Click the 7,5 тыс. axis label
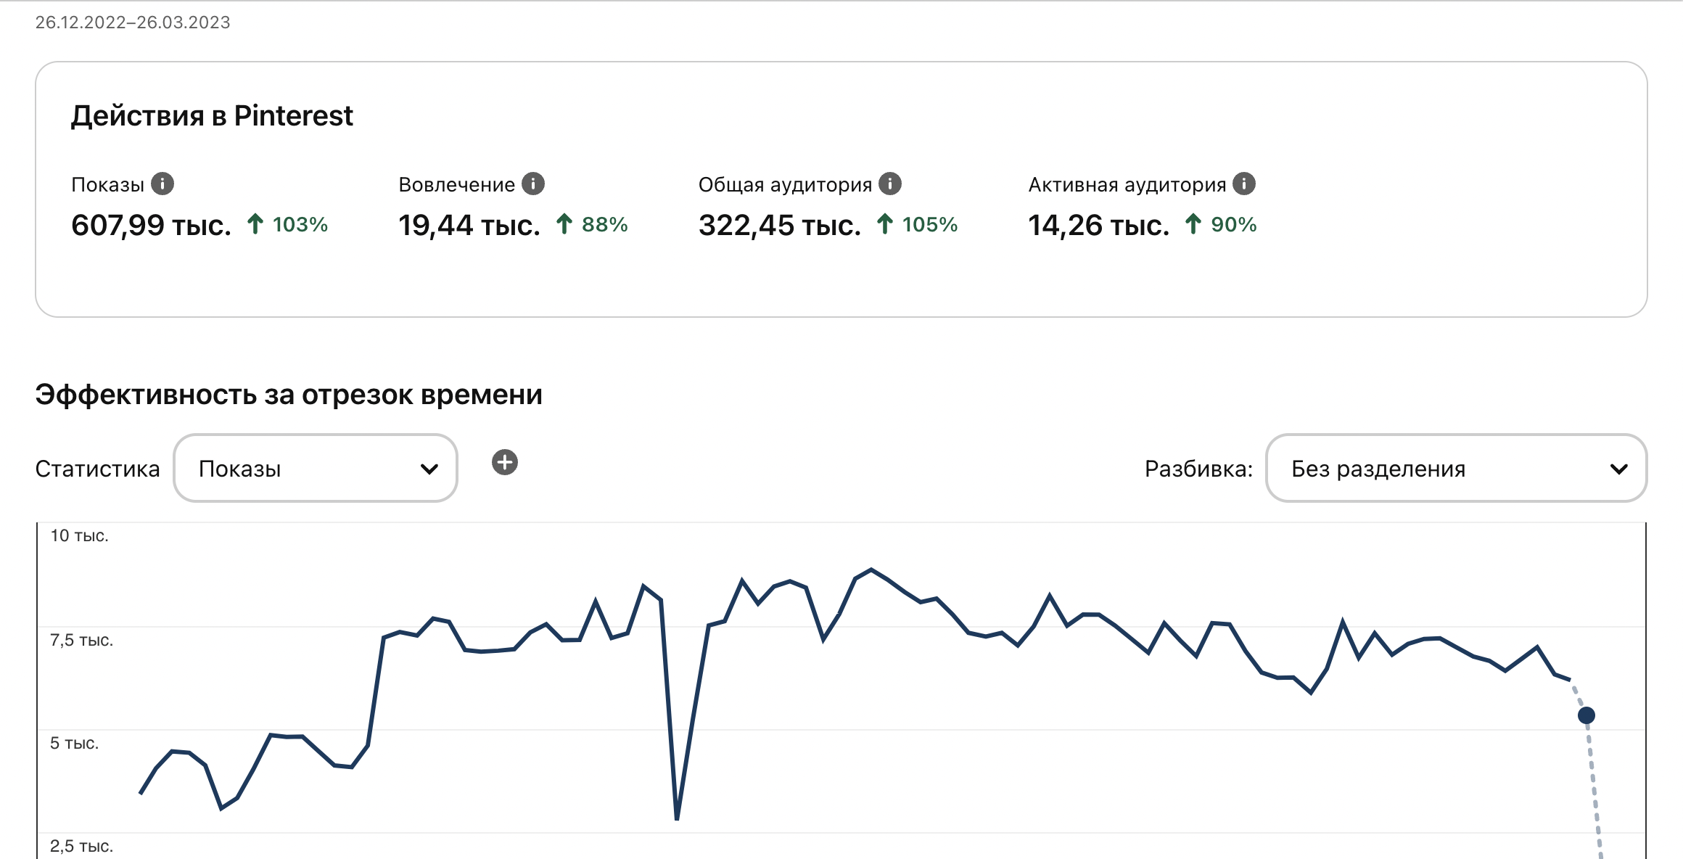 [81, 640]
